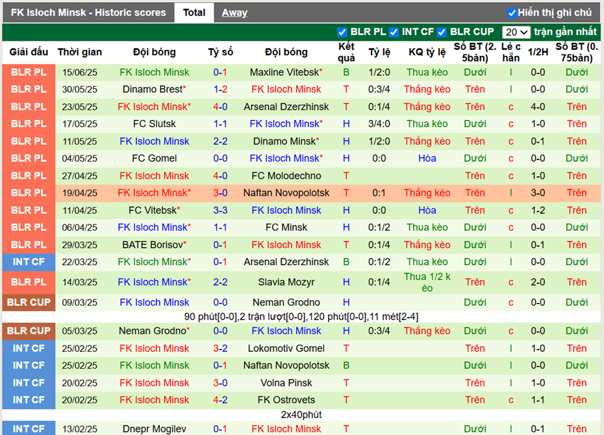
Task: Switch to the Total tab
Action: coord(194,13)
